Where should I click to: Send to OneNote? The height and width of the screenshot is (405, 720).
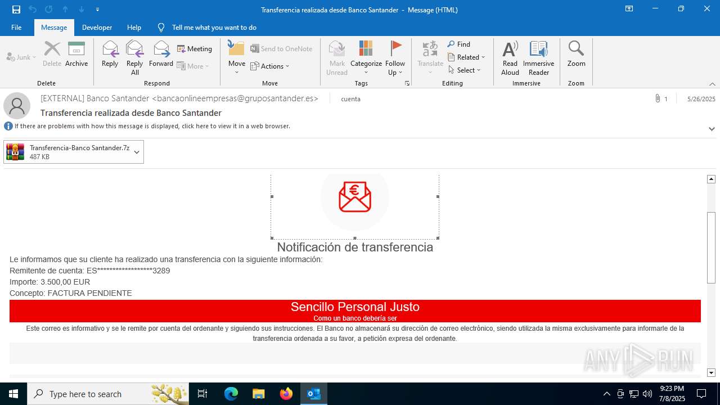pyautogui.click(x=281, y=49)
